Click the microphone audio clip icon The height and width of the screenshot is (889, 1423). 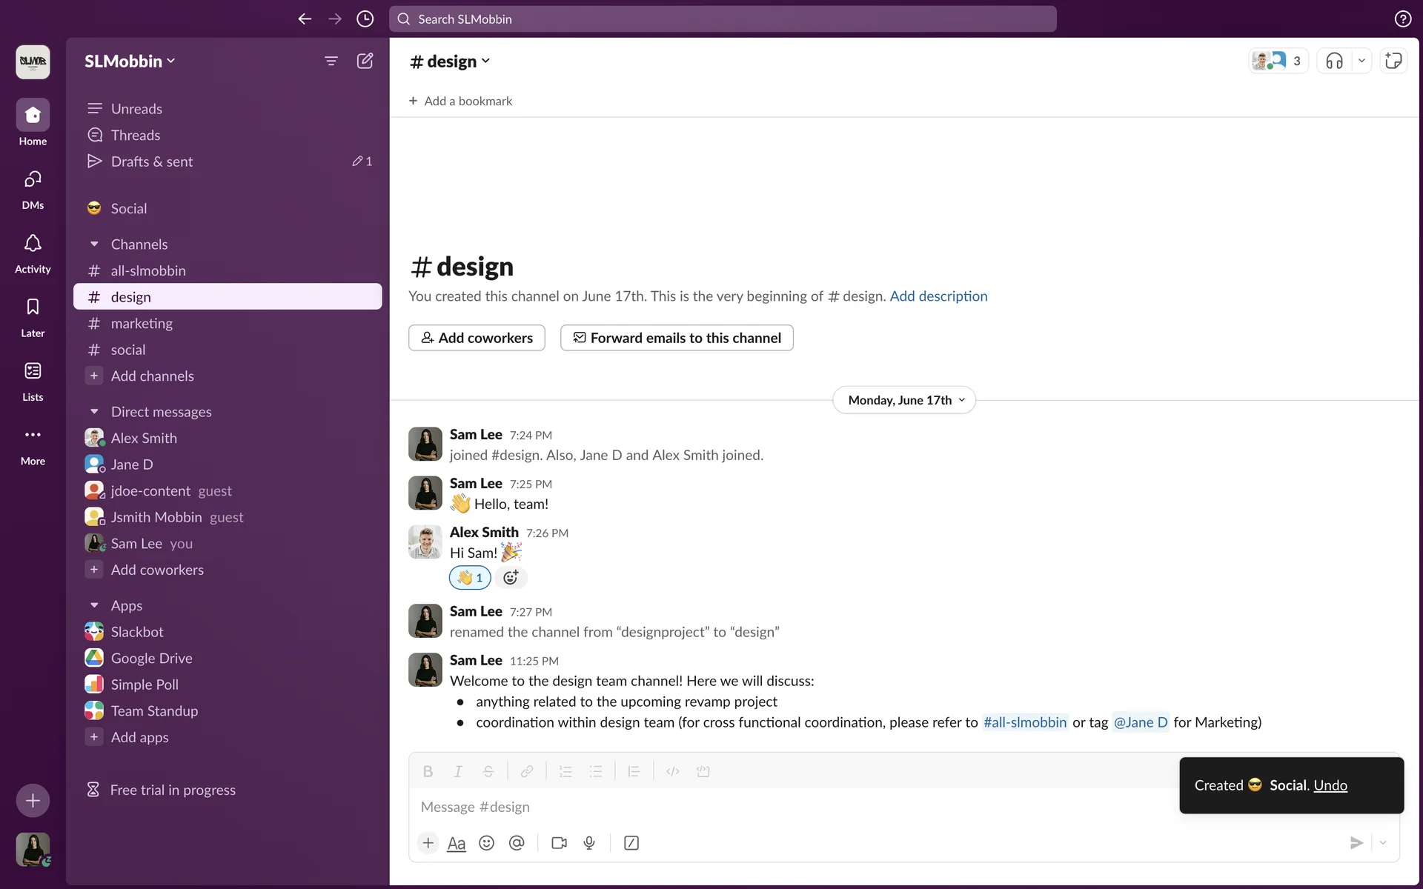click(x=589, y=843)
